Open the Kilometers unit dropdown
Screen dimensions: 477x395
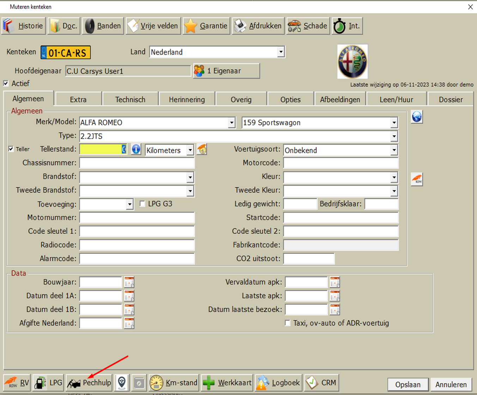pos(190,150)
